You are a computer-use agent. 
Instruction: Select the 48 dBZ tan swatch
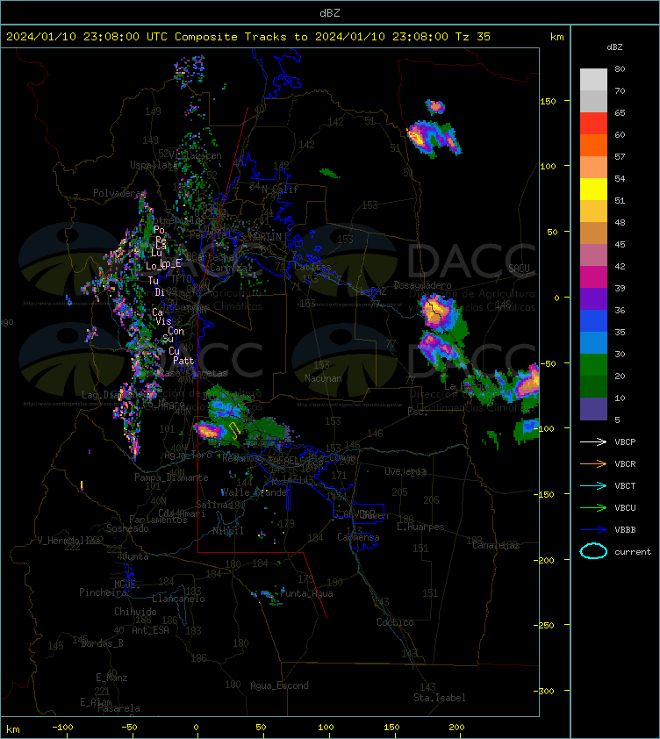click(x=593, y=233)
